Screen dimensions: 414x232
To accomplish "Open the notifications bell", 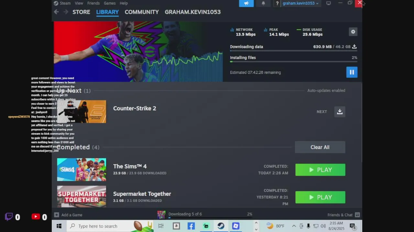I will (x=263, y=3).
